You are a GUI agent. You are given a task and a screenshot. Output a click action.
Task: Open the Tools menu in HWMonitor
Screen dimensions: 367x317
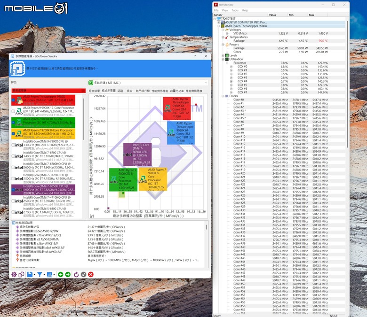click(235, 10)
